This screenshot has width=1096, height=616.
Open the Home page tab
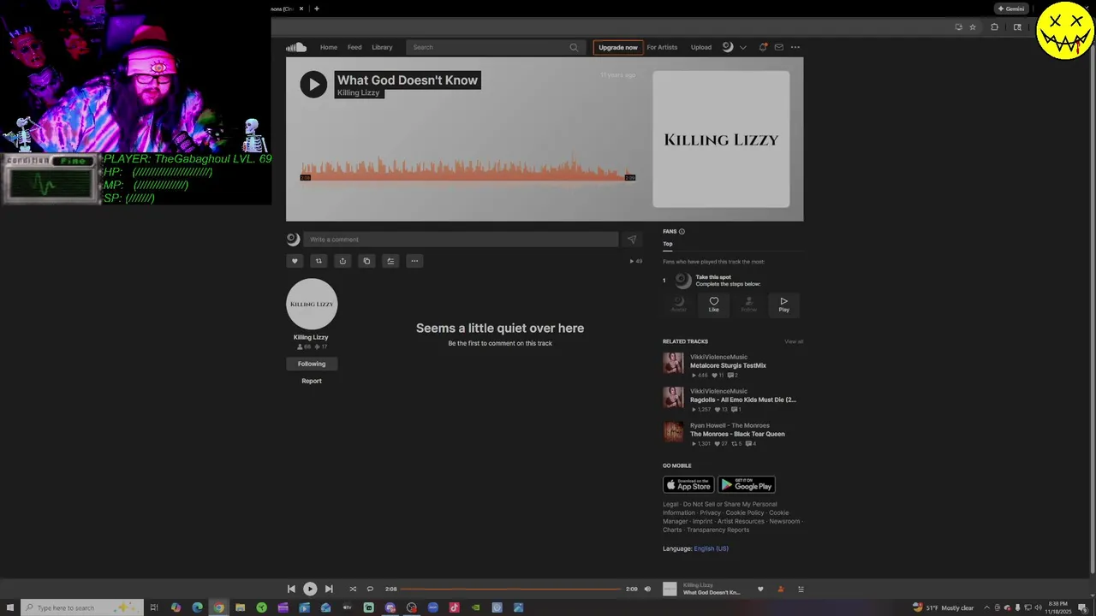click(329, 47)
